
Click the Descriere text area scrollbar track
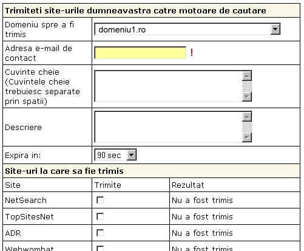[247, 127]
